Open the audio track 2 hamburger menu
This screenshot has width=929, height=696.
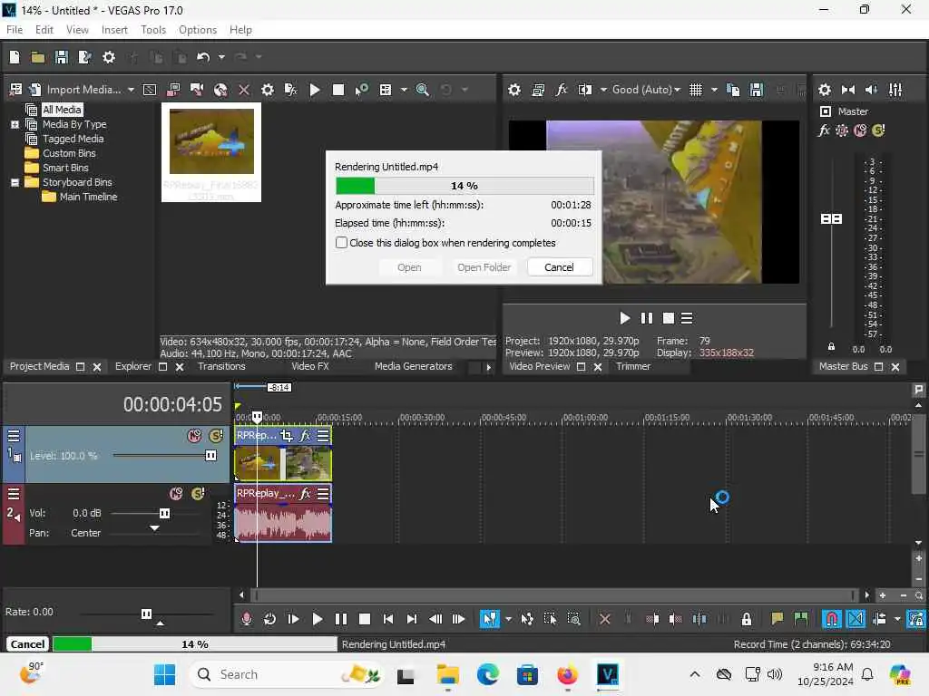pos(13,494)
